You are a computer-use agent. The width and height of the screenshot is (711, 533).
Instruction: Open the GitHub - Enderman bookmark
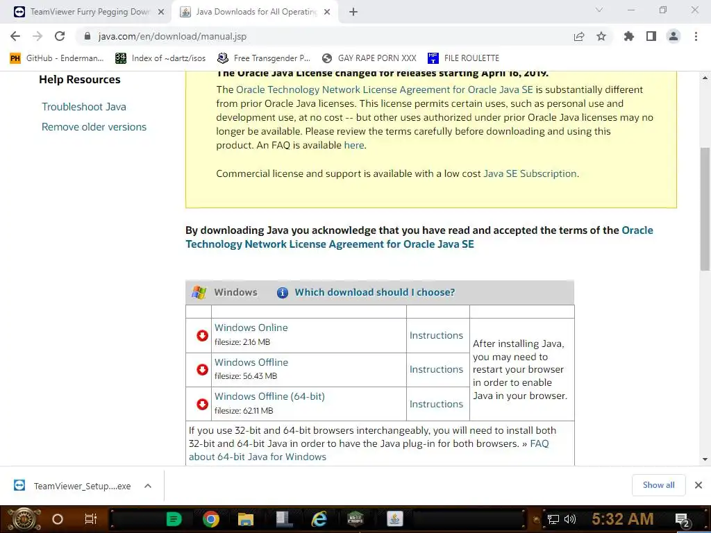pyautogui.click(x=57, y=58)
